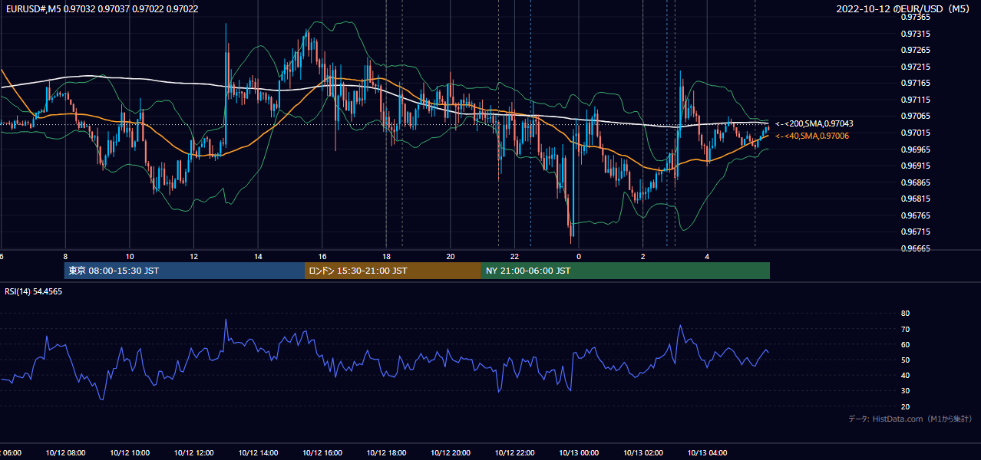Click the 0.96865 price axis label

pos(916,182)
